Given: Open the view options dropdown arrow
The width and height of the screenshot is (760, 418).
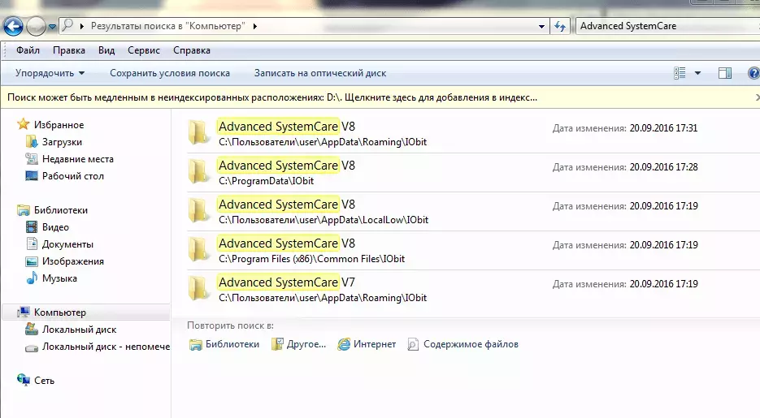Looking at the screenshot, I should pos(697,73).
